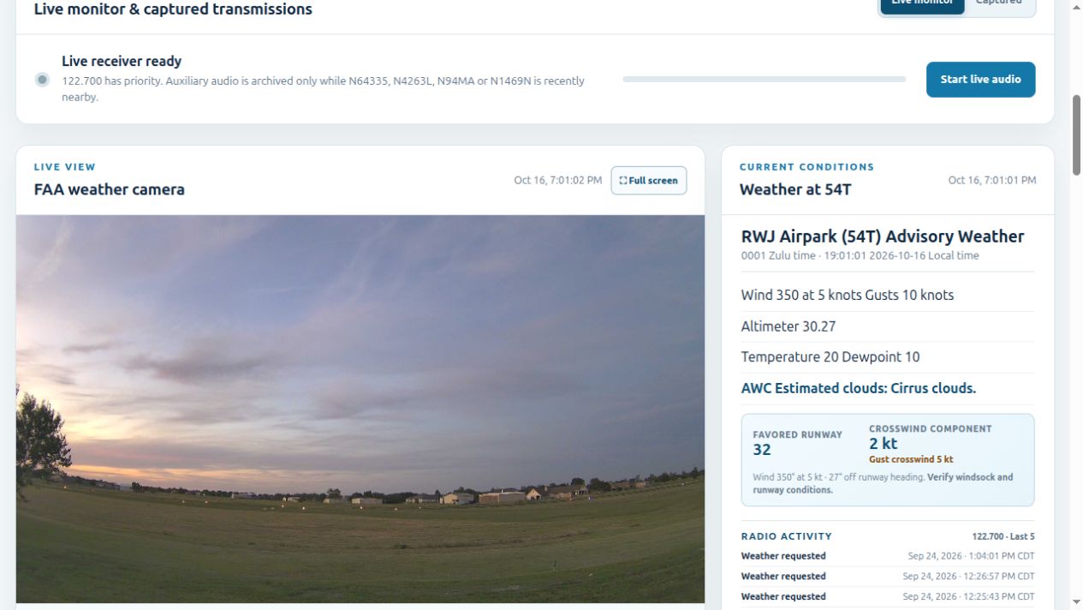Click the crosswind component '2 kt' value

click(884, 444)
